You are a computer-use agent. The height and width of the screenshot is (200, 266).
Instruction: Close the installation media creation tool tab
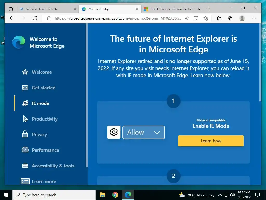[x=199, y=9]
